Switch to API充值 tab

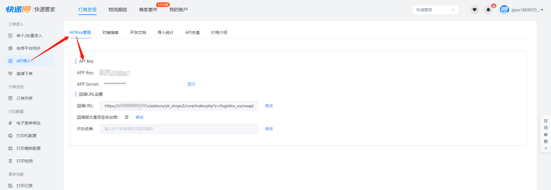pyautogui.click(x=192, y=32)
